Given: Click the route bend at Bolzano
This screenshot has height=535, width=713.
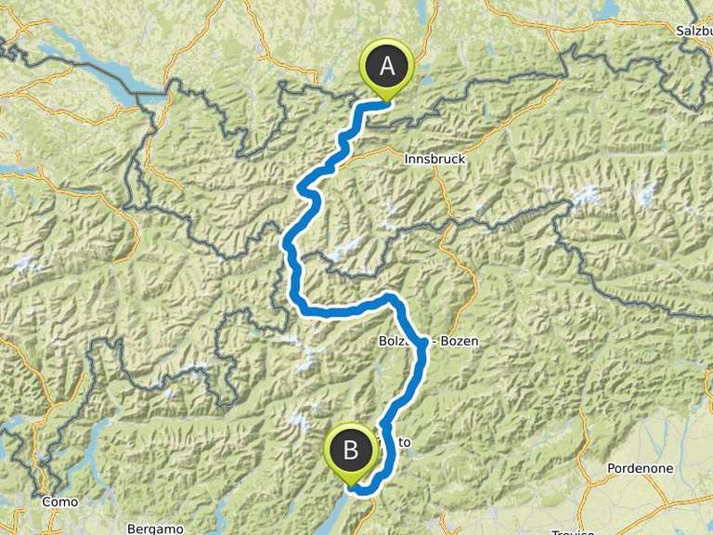Looking at the screenshot, I should pyautogui.click(x=423, y=342).
